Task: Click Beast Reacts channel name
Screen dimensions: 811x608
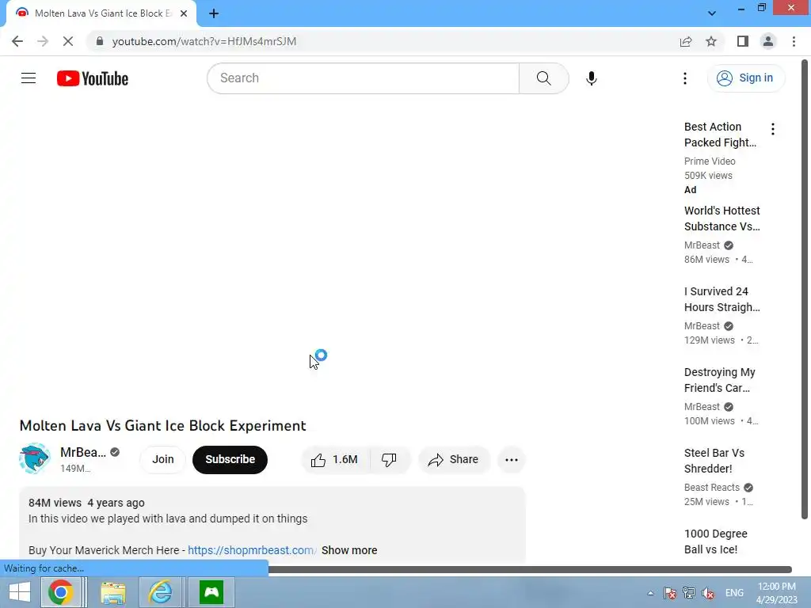Action: coord(712,487)
